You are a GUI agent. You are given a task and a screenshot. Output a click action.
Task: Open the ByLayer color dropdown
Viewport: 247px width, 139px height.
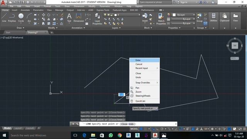(184, 15)
